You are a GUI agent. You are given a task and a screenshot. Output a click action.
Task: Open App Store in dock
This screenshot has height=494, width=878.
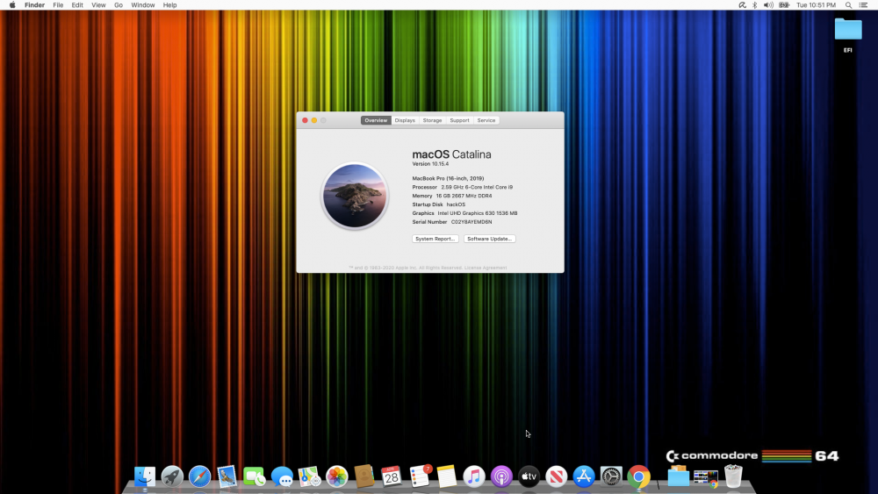coord(584,476)
